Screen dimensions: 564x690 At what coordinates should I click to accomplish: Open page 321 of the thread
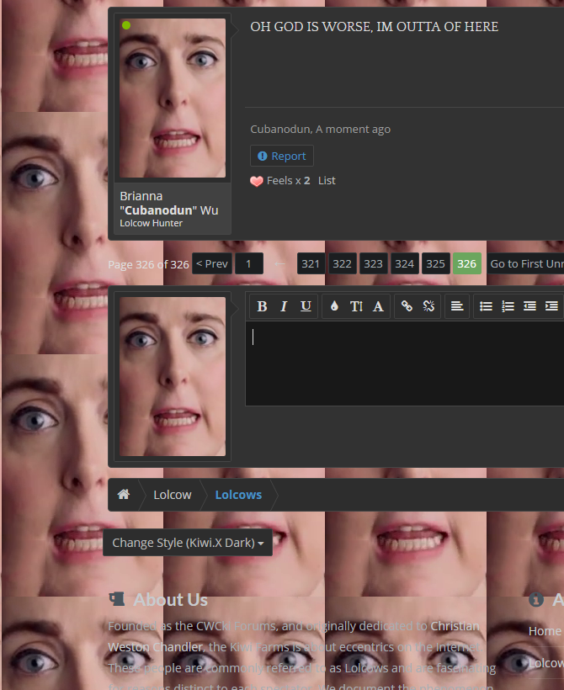tap(311, 263)
